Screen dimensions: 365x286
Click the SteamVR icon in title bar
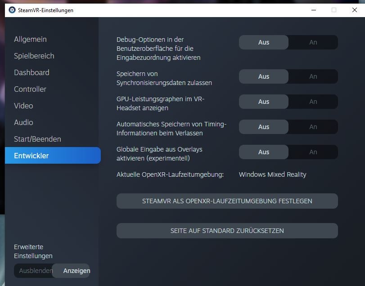click(12, 10)
